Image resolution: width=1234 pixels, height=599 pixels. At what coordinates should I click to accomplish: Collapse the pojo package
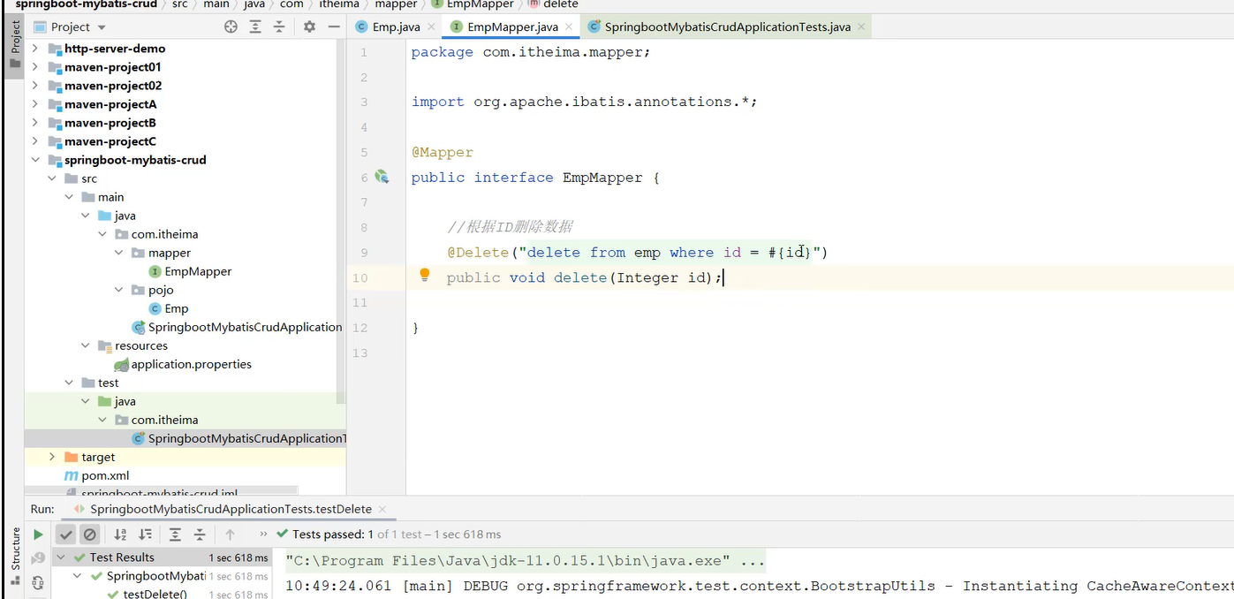(118, 291)
